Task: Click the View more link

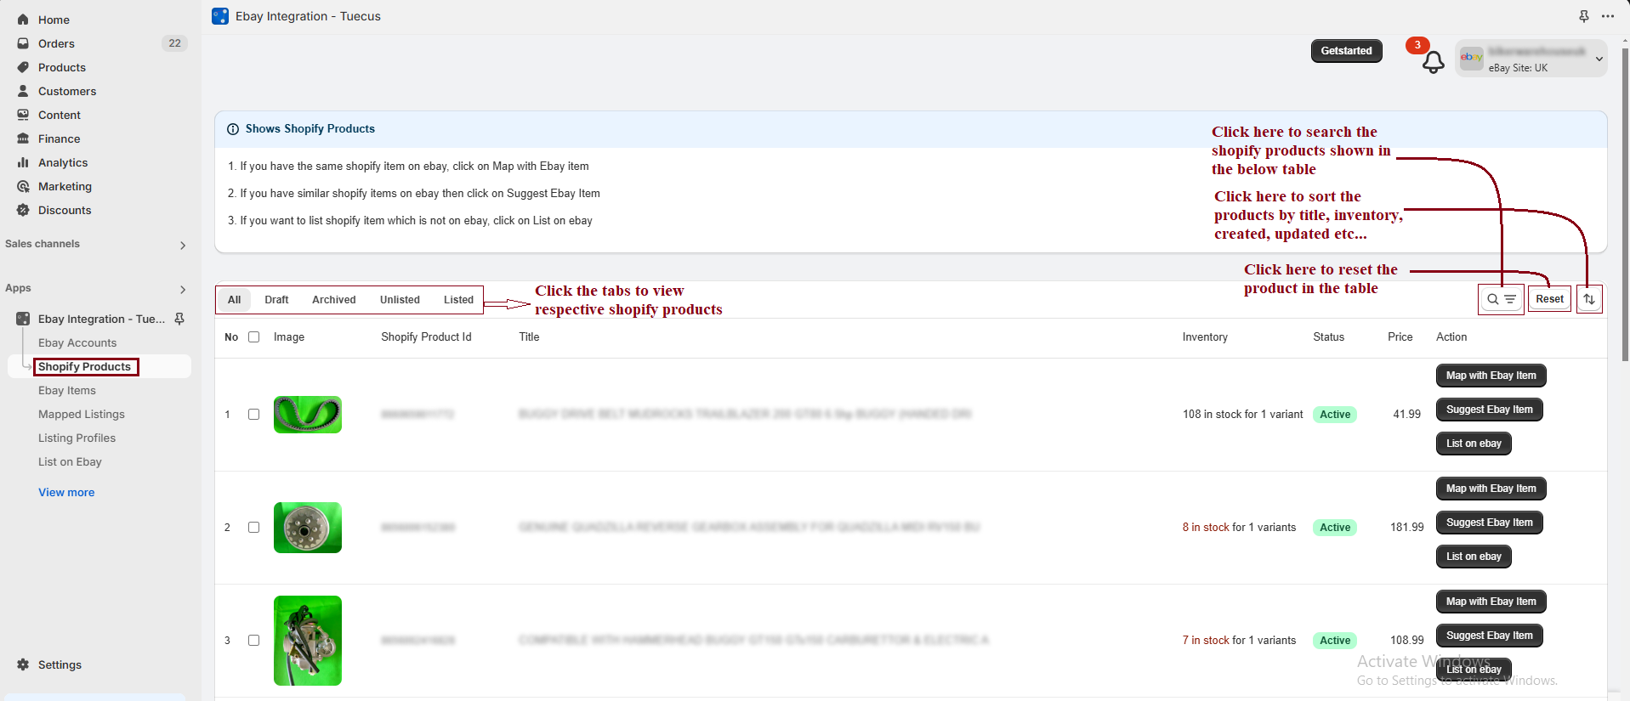Action: (66, 493)
